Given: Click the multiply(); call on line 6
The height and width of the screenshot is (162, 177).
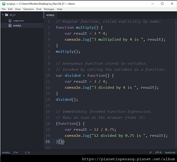Looking at the screenshot, I should click(68, 52).
